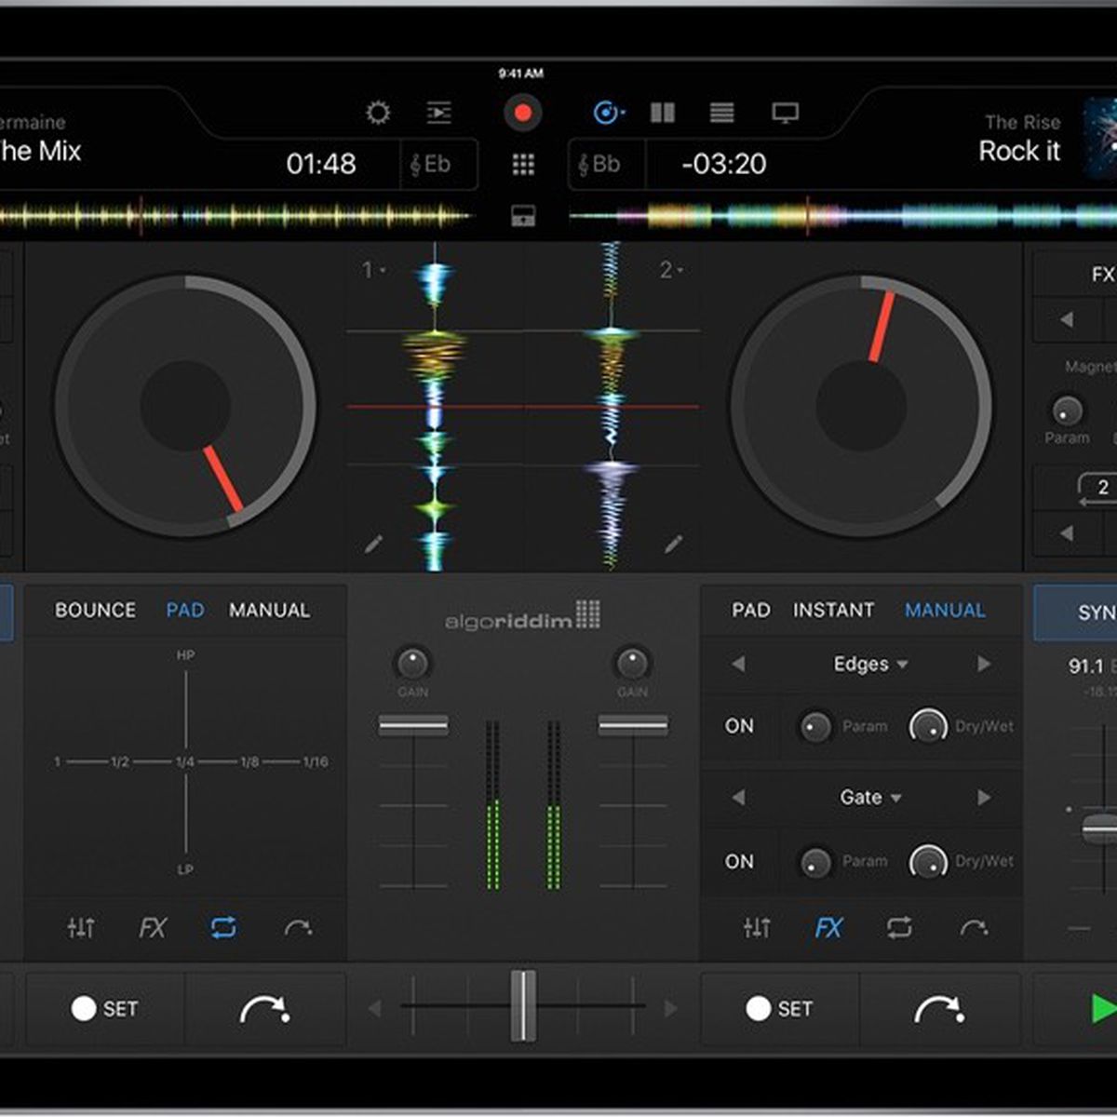This screenshot has height=1117, width=1117.
Task: Open the queue playlist icon
Action: [438, 114]
